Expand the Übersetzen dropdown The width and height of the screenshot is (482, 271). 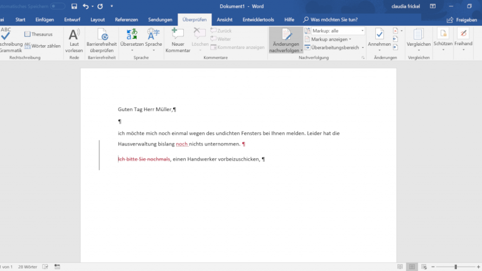click(132, 50)
